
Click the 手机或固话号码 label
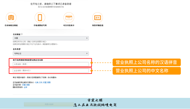point(40,25)
